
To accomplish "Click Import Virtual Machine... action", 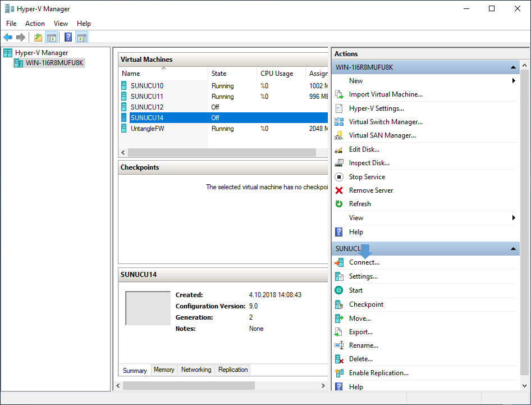I will (x=386, y=94).
